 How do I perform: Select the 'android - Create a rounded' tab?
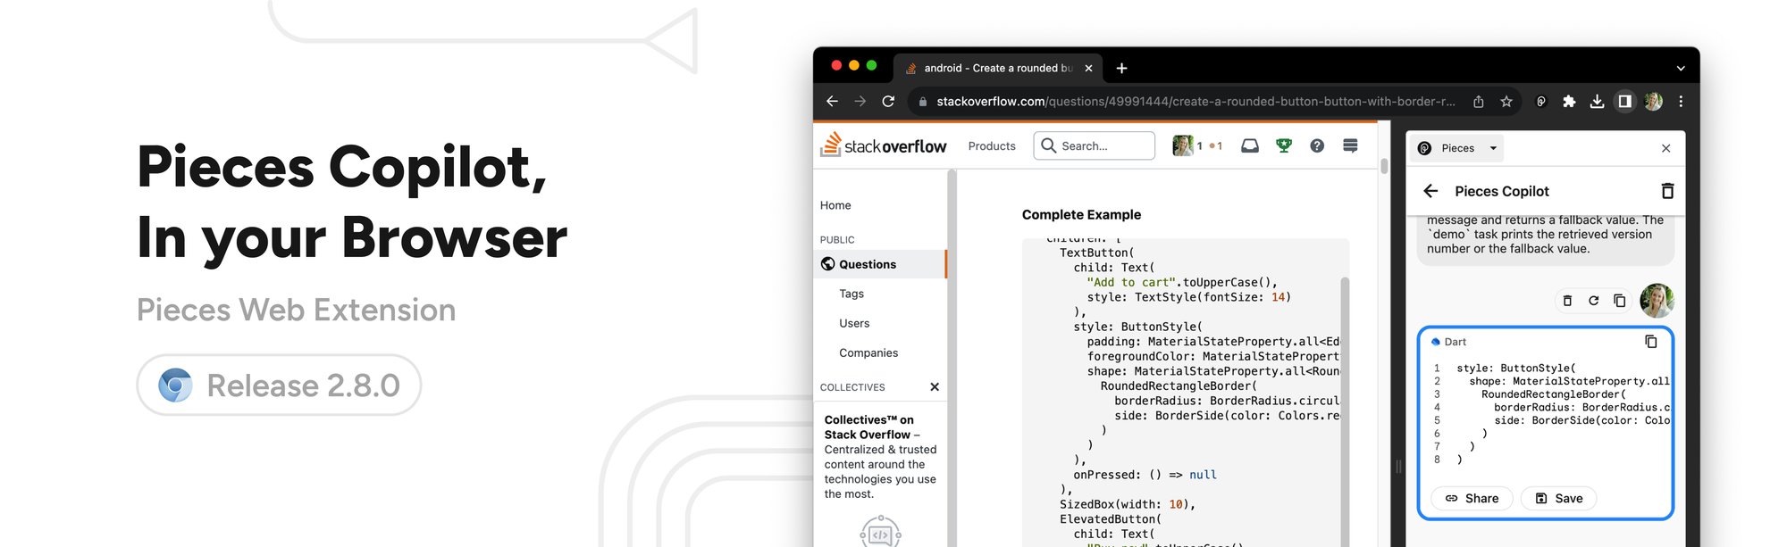pyautogui.click(x=997, y=68)
